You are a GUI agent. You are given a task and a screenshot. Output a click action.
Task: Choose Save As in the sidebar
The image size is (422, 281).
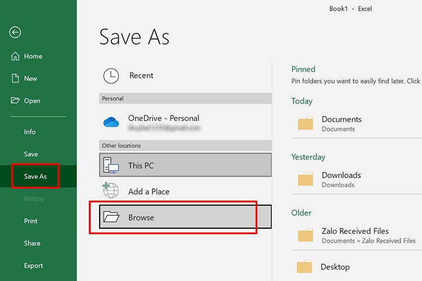(35, 176)
